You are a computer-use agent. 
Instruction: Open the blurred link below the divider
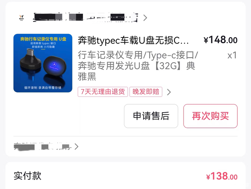42,146
